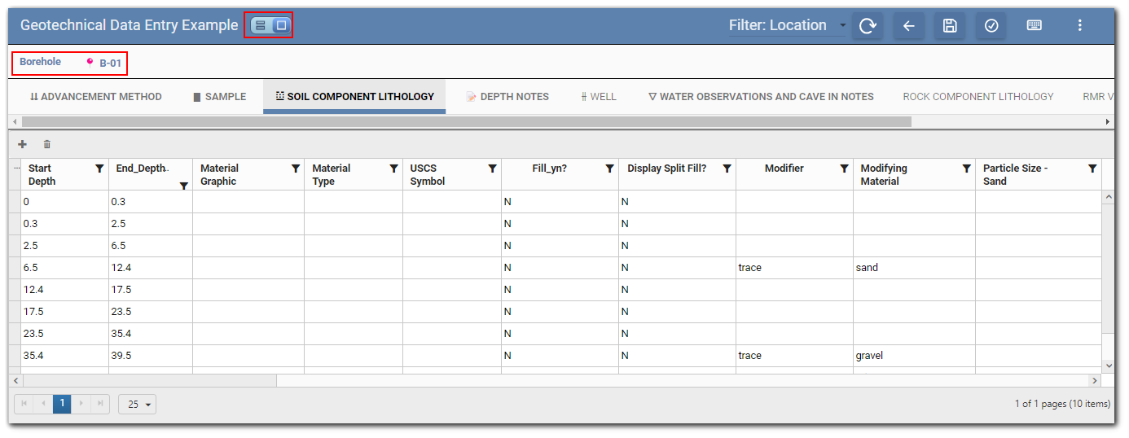Image resolution: width=1129 pixels, height=438 pixels.
Task: Open the Filter: Location dropdown
Action: (788, 26)
